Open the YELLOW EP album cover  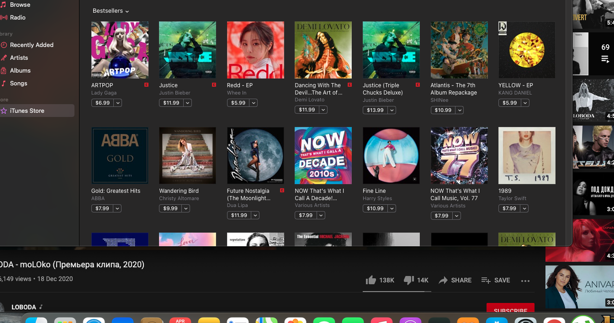(527, 50)
